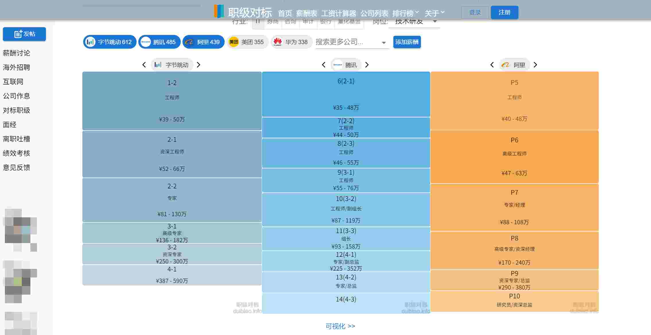Open 工资计算器 in top navigation
This screenshot has height=335, width=651.
(339, 13)
